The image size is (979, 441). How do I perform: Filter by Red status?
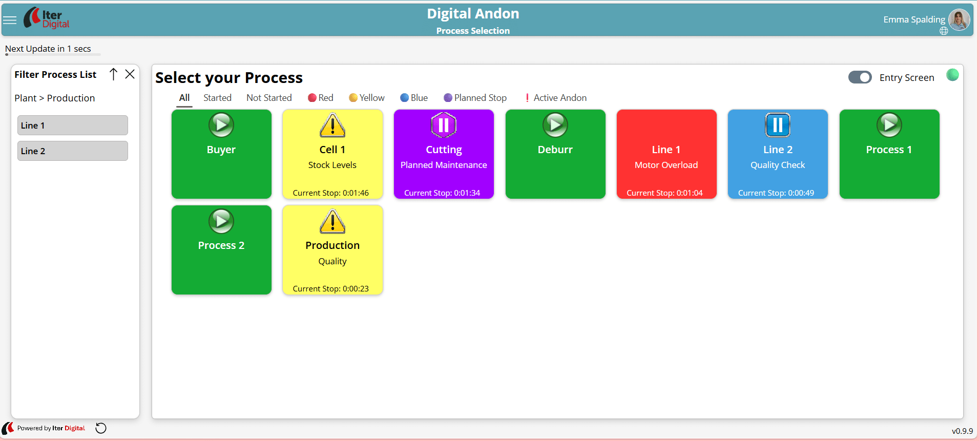321,98
